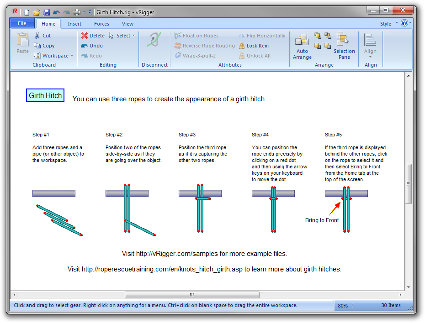Save the rig with the floppy disk icon

pyautogui.click(x=47, y=12)
